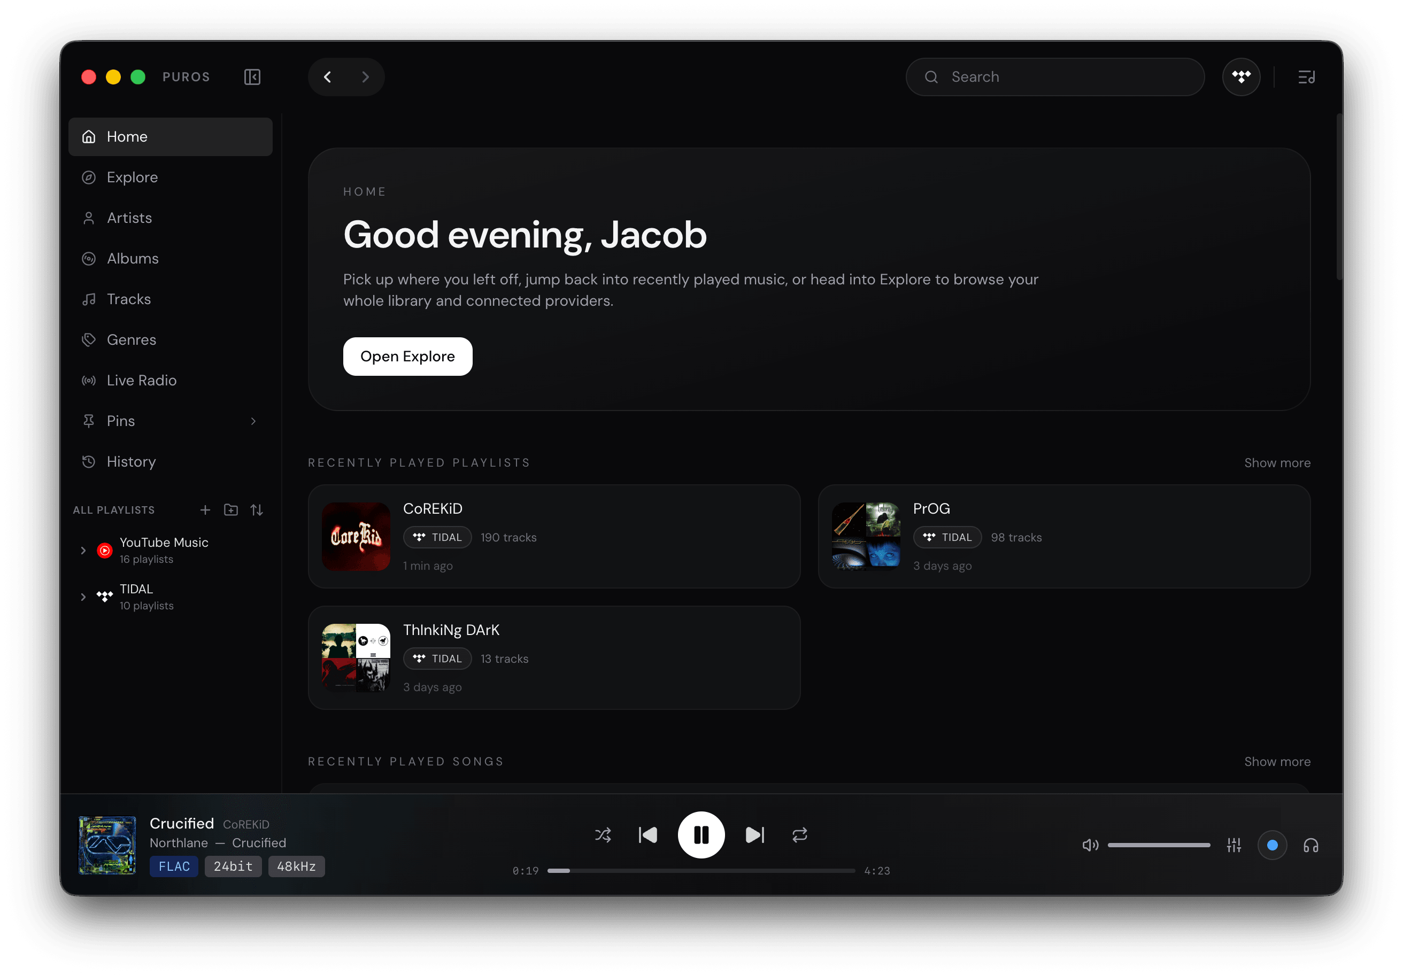This screenshot has height=975, width=1403.
Task: Show more recently played songs
Action: [x=1277, y=761]
